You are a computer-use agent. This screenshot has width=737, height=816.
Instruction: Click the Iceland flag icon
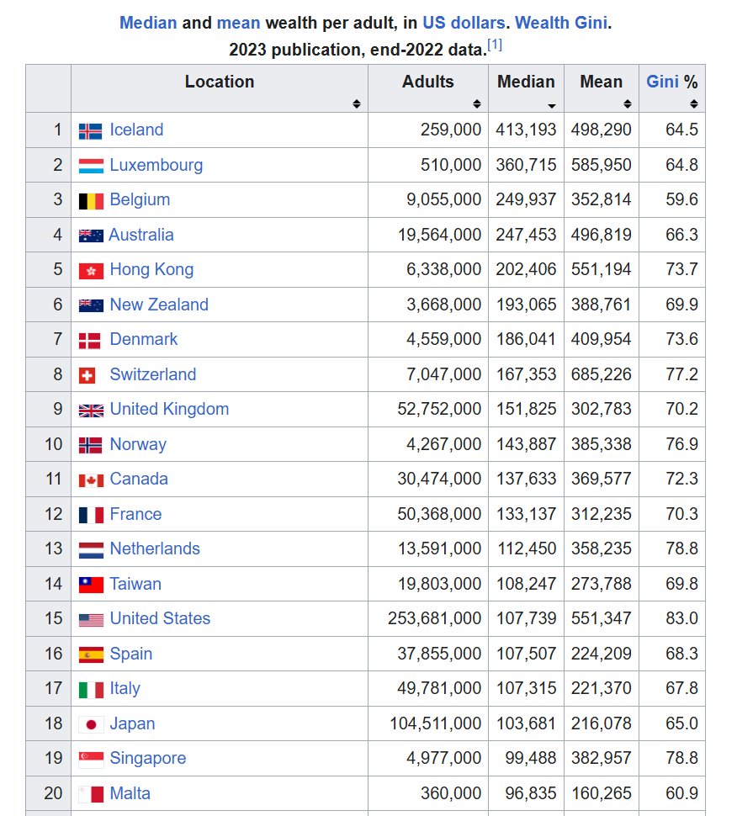point(91,131)
